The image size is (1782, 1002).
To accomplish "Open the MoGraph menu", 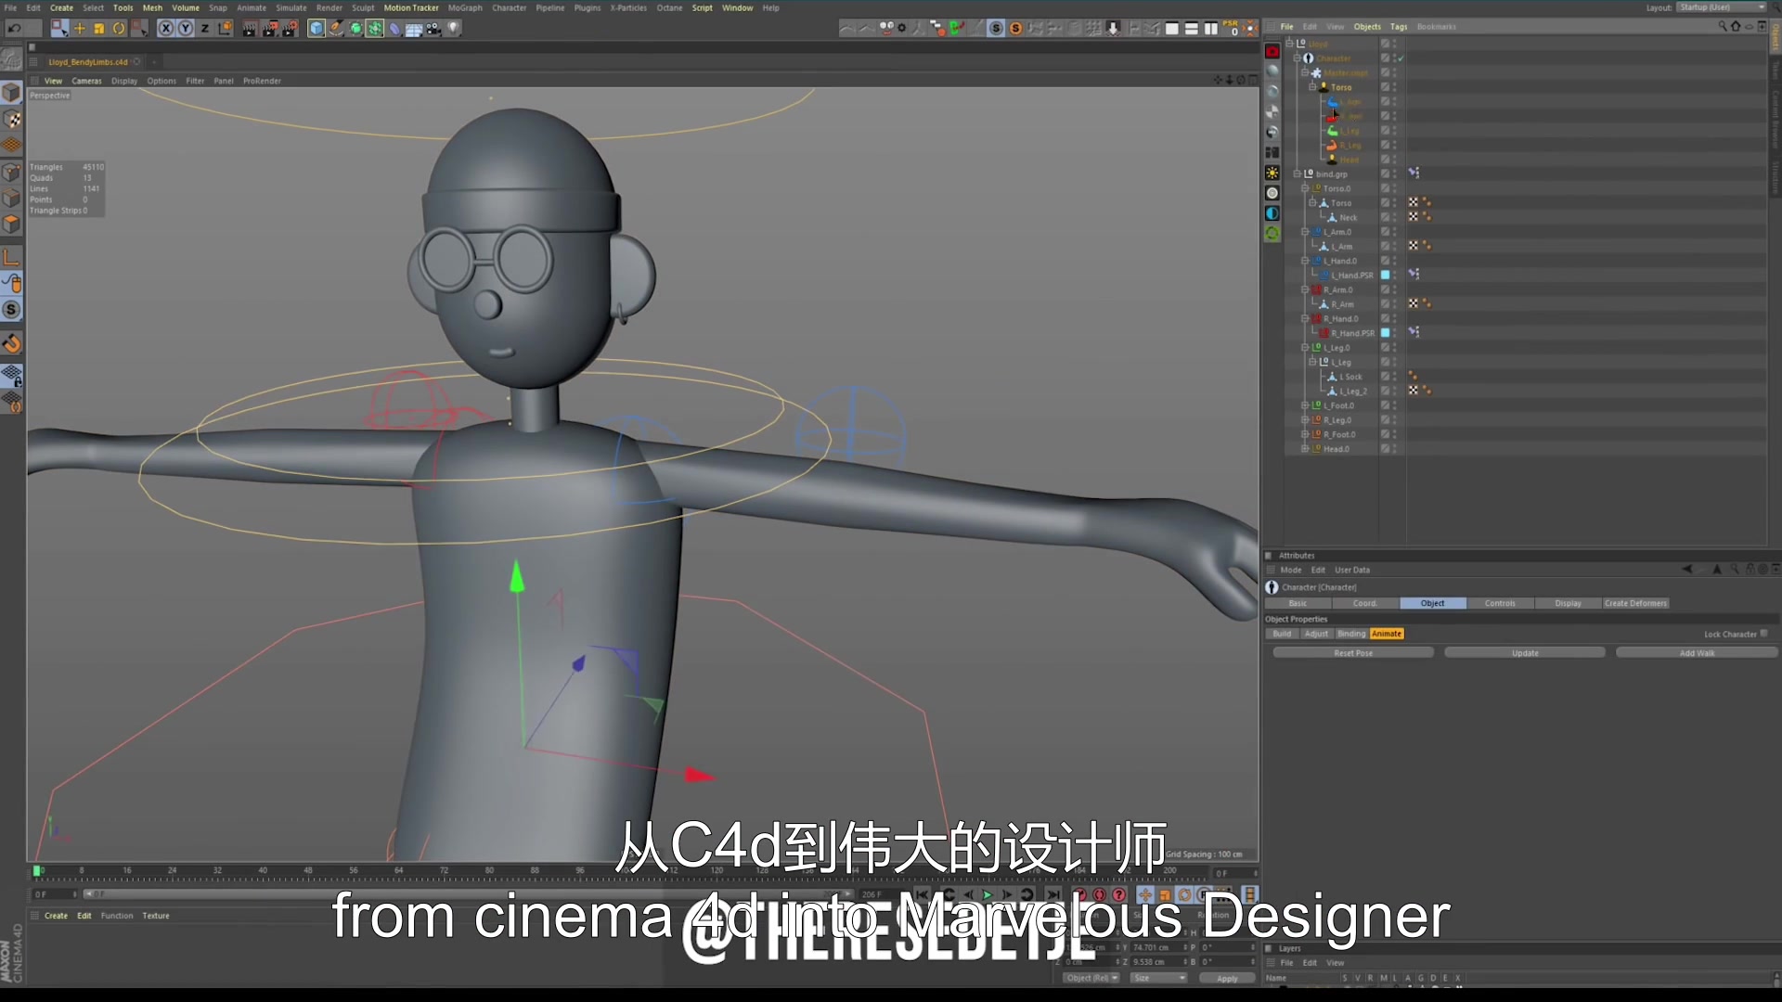I will click(465, 7).
